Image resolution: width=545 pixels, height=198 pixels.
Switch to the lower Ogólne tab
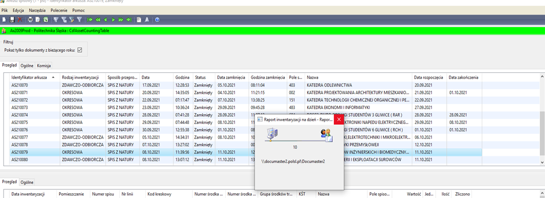[27, 182]
